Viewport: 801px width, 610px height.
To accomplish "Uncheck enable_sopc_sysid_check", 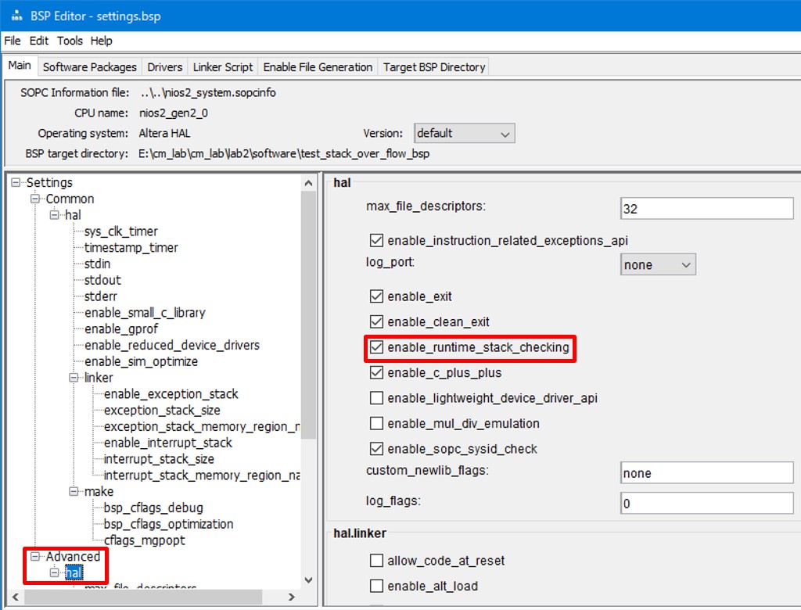I will (x=376, y=448).
